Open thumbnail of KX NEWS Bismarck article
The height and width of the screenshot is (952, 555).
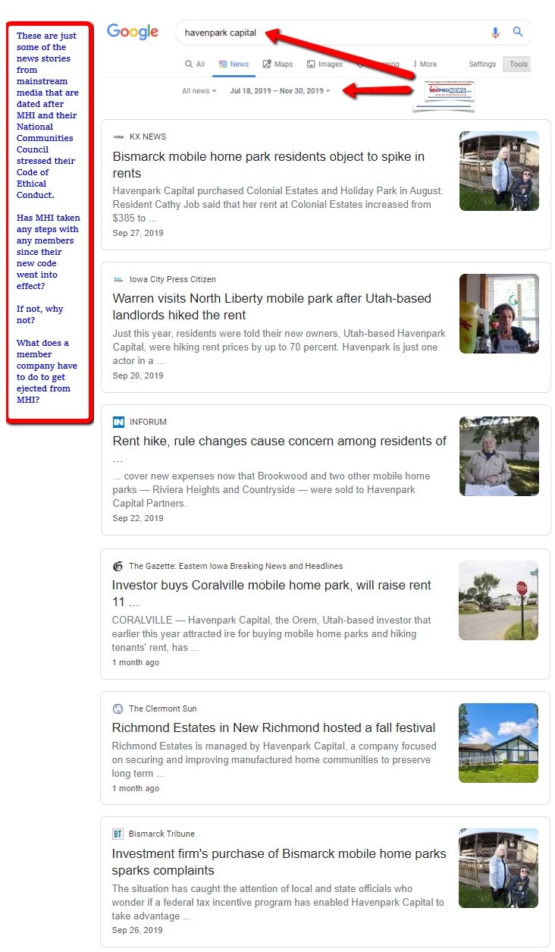point(499,171)
